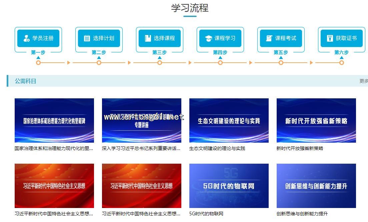The height and width of the screenshot is (222, 368).
Task: Click the 选择课程 book icon
Action: click(148, 38)
